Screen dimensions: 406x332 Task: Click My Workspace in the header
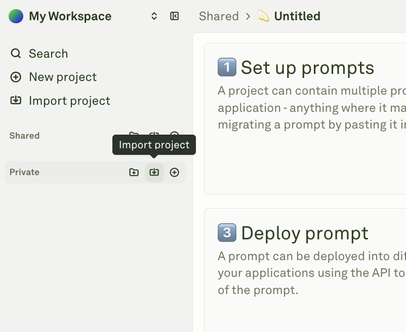[70, 16]
